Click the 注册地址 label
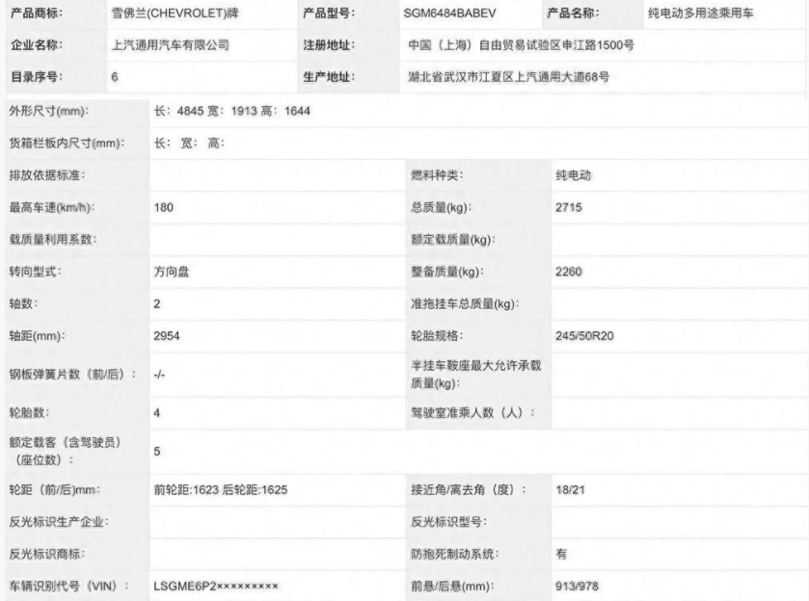 click(x=329, y=45)
